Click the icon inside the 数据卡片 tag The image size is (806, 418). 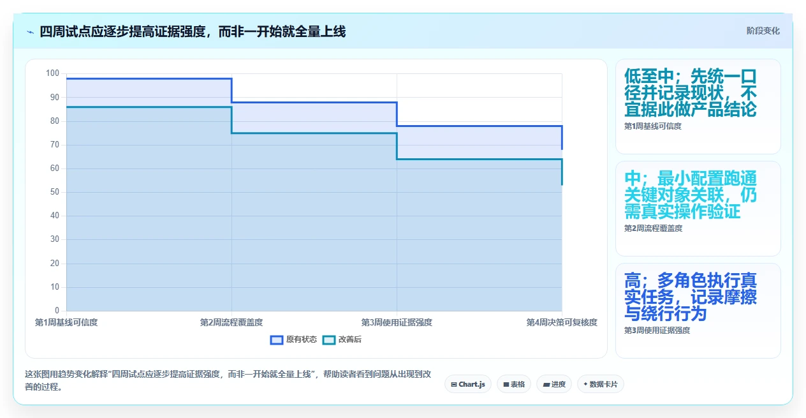(x=585, y=384)
